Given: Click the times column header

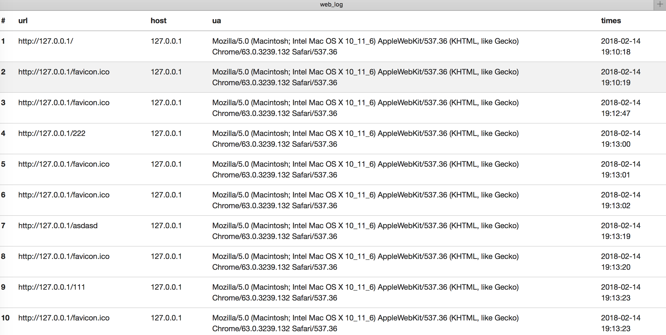Looking at the screenshot, I should pyautogui.click(x=611, y=21).
